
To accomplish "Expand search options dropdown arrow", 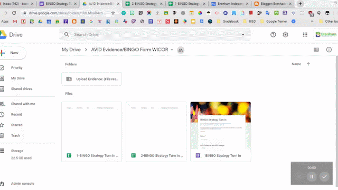I will pos(243,35).
